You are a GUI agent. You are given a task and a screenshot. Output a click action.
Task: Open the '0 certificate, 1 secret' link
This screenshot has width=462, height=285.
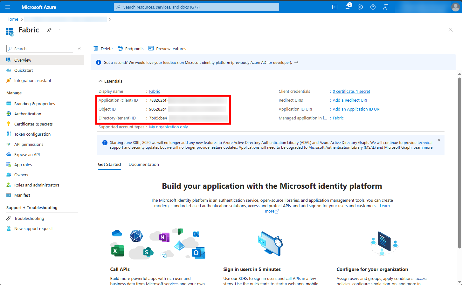351,91
